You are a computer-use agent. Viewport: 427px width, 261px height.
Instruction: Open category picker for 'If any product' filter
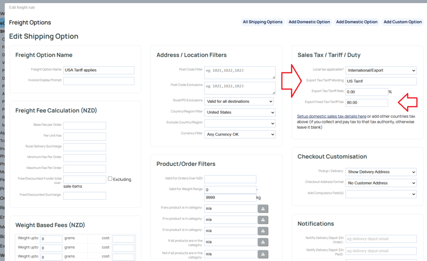tap(263, 209)
